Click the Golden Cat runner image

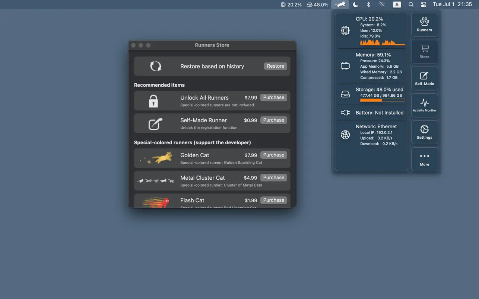(x=156, y=158)
